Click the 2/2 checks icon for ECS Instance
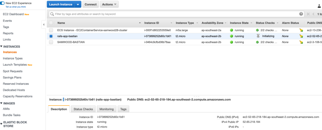322x130 pixels. point(257,30)
